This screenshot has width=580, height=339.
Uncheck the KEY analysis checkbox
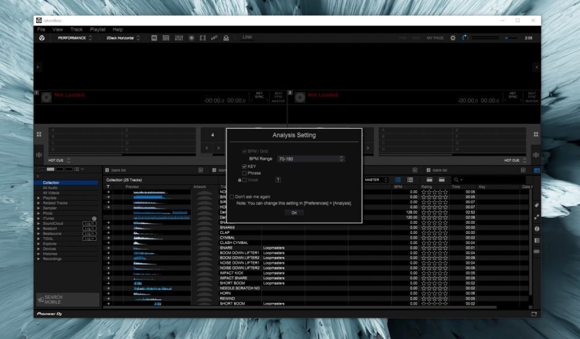pos(244,166)
